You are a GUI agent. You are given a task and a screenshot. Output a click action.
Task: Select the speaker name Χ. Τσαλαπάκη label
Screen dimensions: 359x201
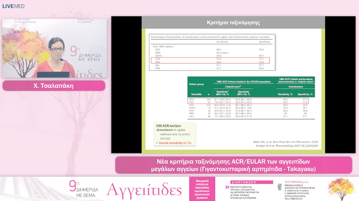pos(54,86)
